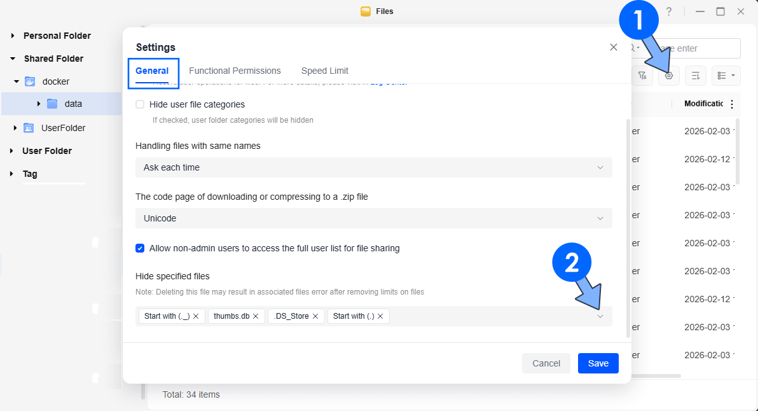
Task: Click the Cancel button
Action: [x=546, y=363]
